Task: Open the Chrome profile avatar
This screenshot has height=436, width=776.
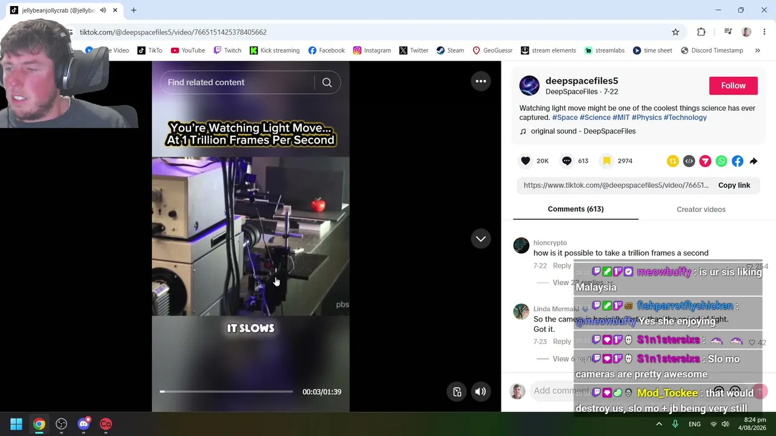Action: 746,32
